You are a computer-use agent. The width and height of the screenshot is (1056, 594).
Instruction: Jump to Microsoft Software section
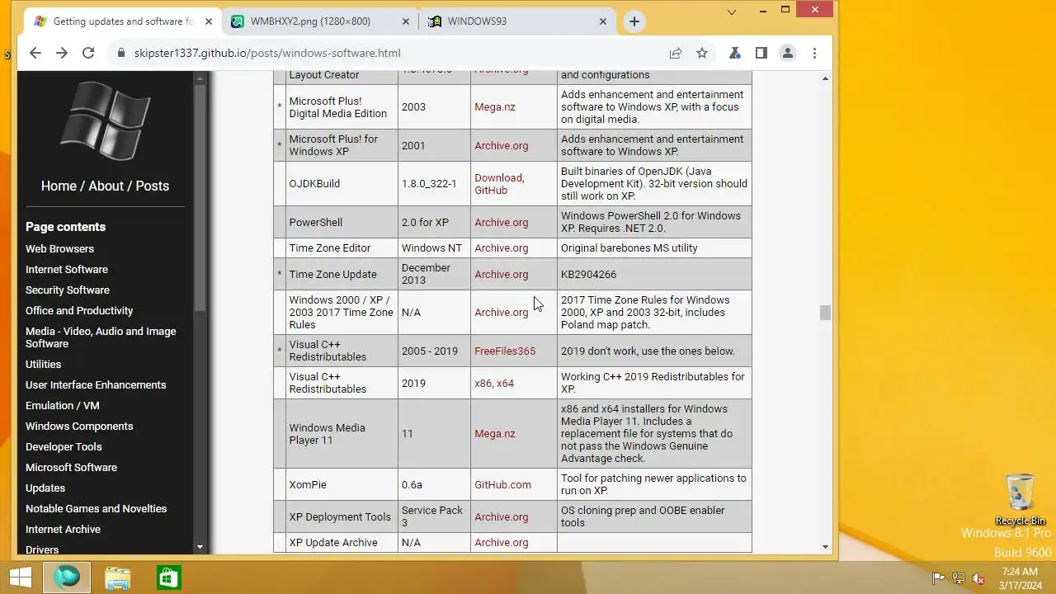[71, 467]
